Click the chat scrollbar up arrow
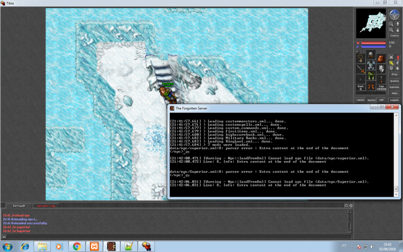 coord(350,212)
